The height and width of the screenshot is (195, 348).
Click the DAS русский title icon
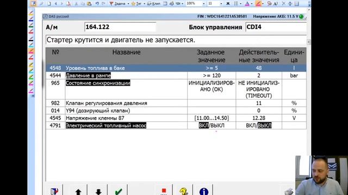(x=45, y=16)
